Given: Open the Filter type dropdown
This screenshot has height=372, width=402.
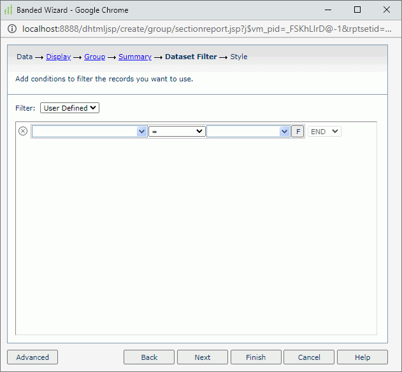Looking at the screenshot, I should pyautogui.click(x=69, y=108).
